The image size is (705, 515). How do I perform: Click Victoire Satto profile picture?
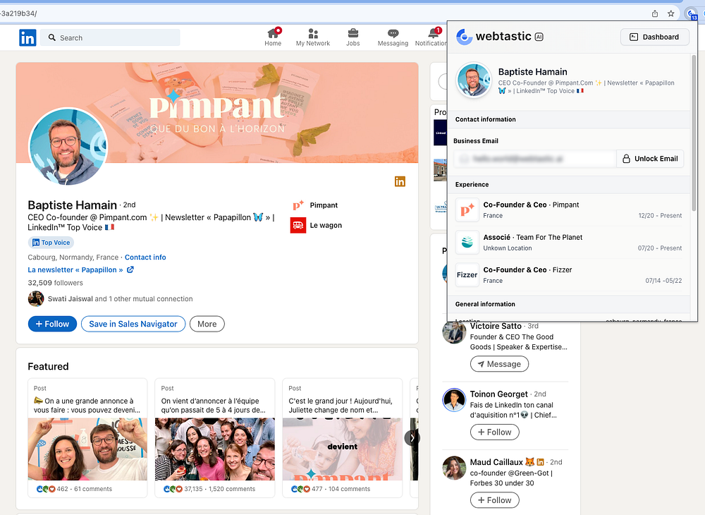454,332
